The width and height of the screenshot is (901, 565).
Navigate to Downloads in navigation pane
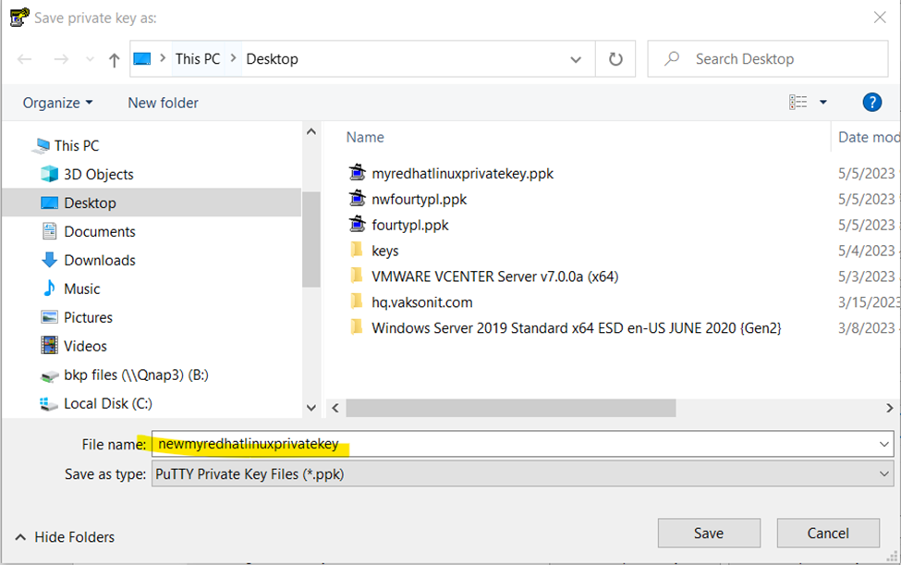click(x=99, y=260)
